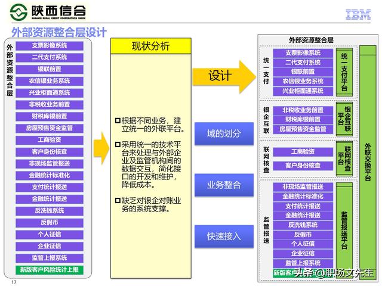Select 支票影像系统 in the left list
Image resolution: width=382 pixels, height=286 pixels.
point(50,45)
